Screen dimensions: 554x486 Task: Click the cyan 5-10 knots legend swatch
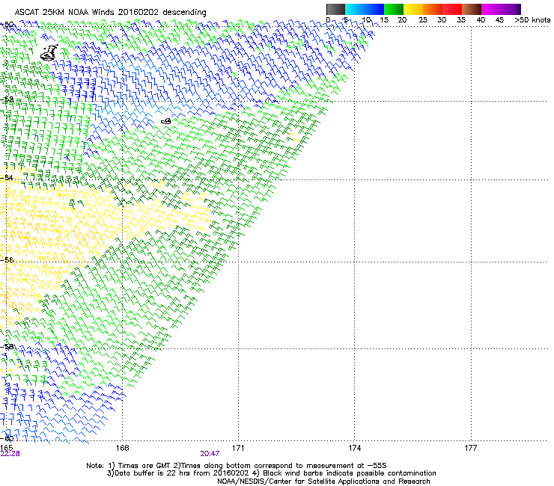[356, 9]
